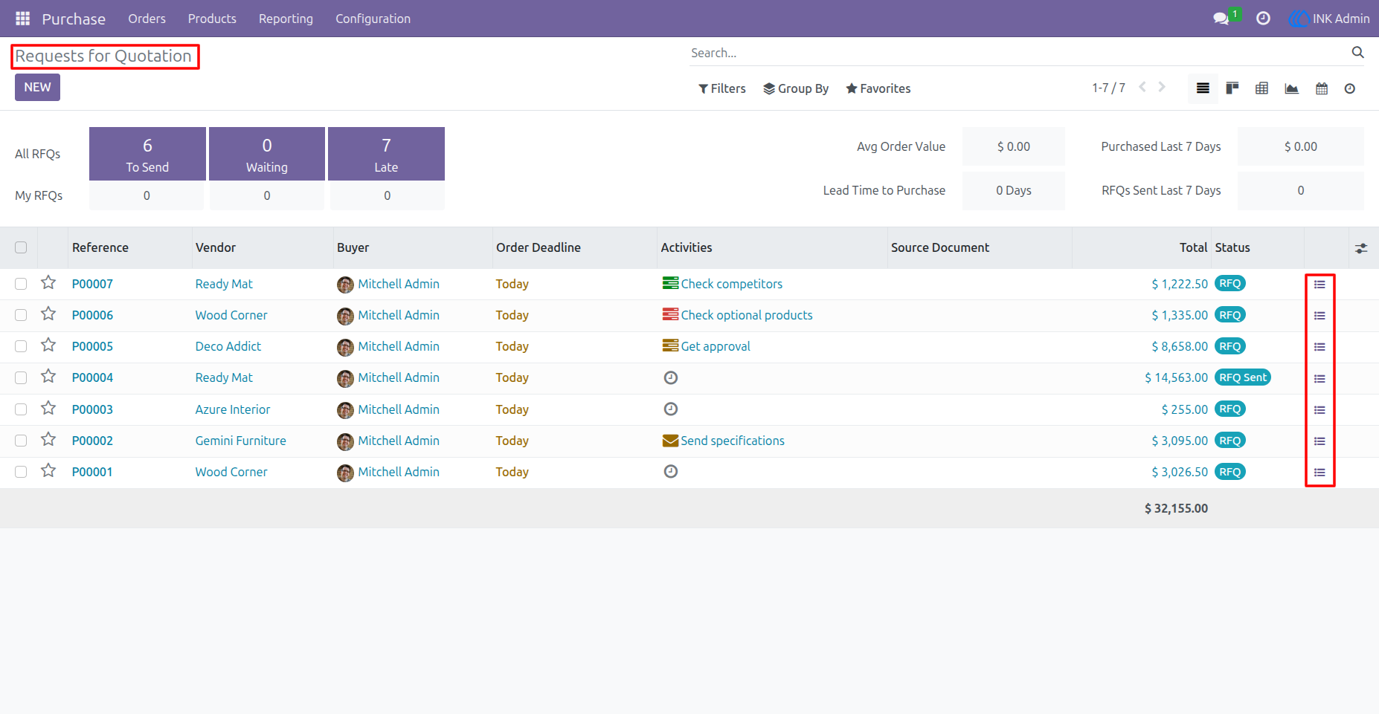This screenshot has width=1379, height=714.
Task: Open the conversations chat icon
Action: (1221, 19)
